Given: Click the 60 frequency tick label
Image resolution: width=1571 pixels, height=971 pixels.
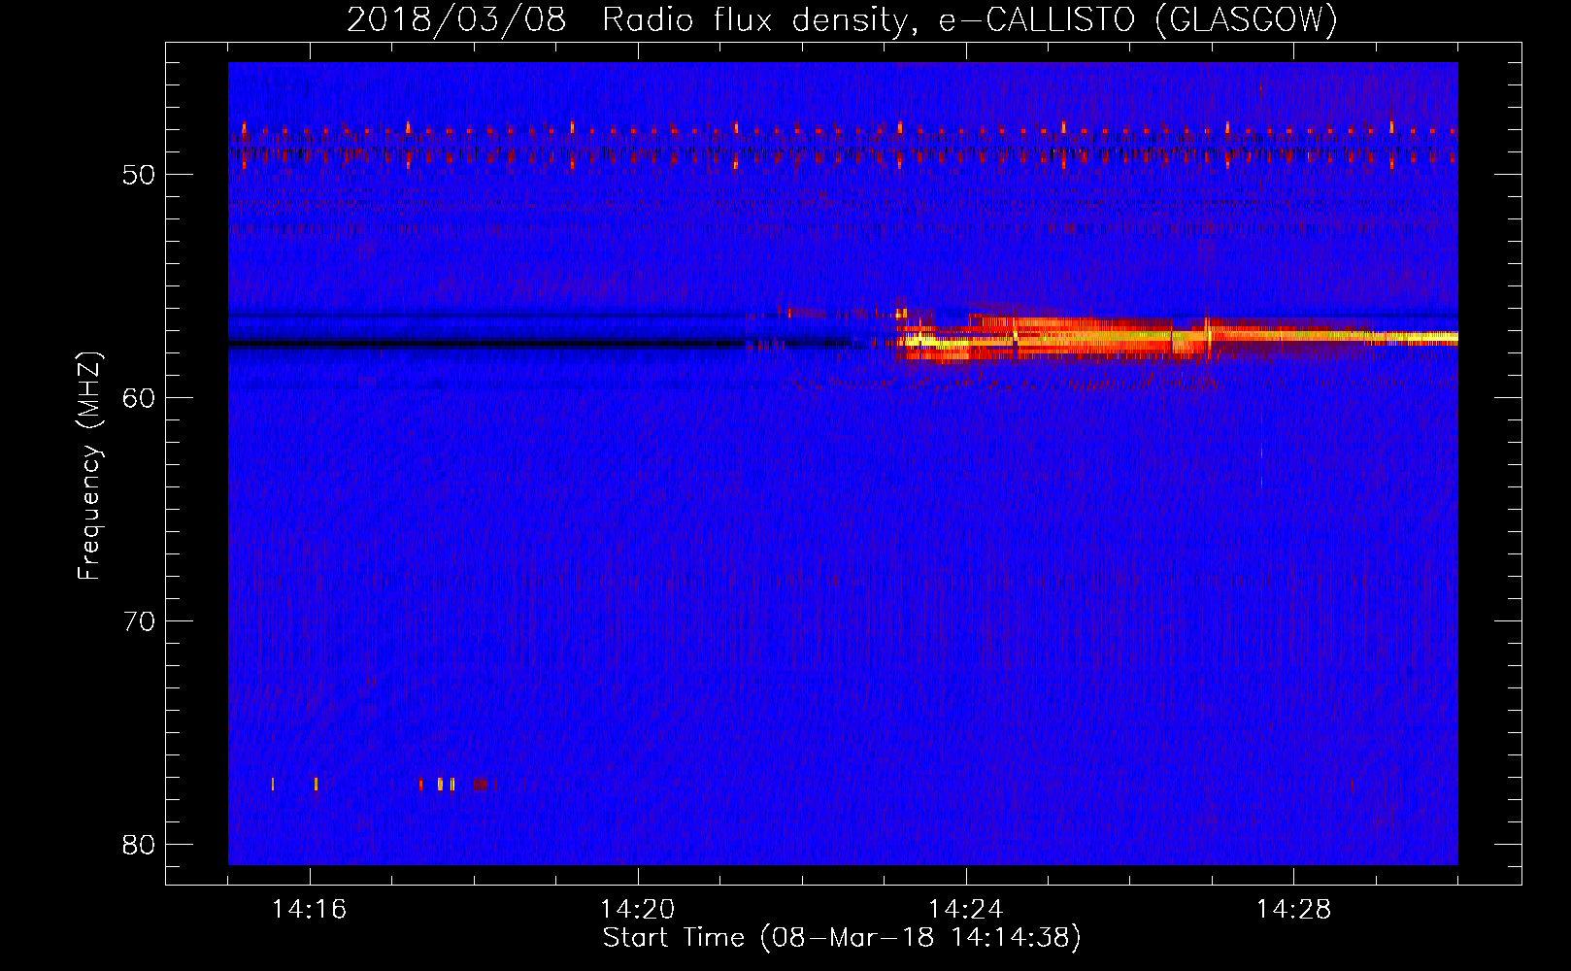Looking at the screenshot, I should (x=139, y=398).
